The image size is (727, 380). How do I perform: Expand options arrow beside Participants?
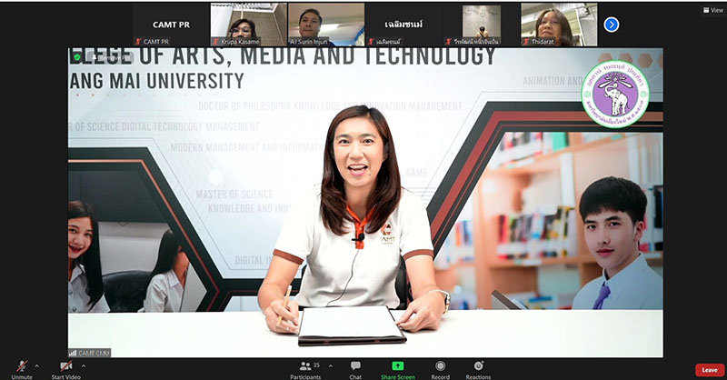(x=330, y=366)
